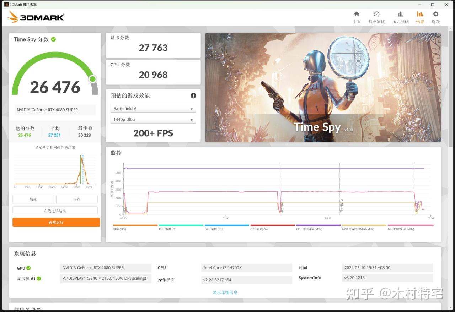Image resolution: width=455 pixels, height=312 pixels.
Task: Click the \\.\DISPLAY1 display info field
Action: (106, 278)
